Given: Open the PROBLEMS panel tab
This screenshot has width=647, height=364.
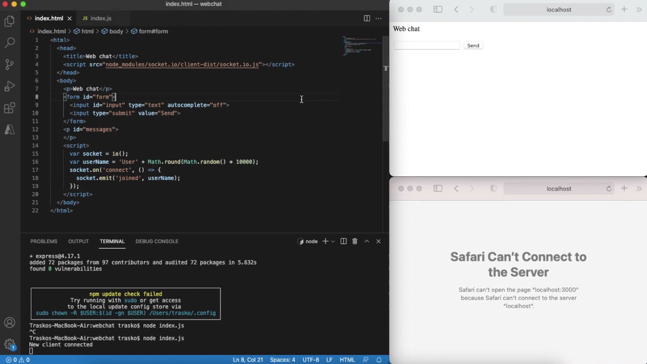Looking at the screenshot, I should pos(43,241).
